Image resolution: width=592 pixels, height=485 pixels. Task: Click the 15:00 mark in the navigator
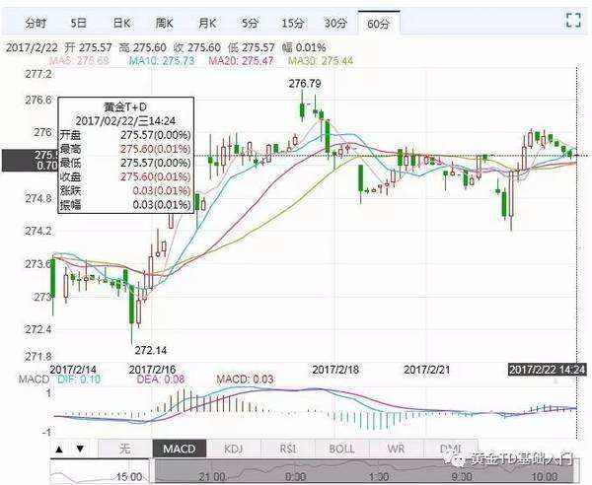click(x=128, y=477)
